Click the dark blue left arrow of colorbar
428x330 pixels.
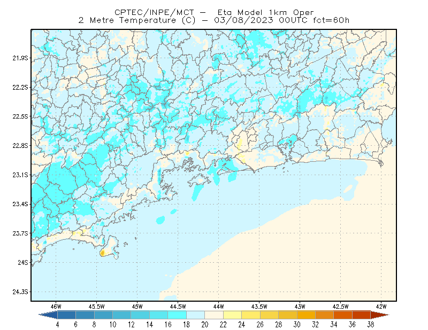pyautogui.click(x=49, y=315)
